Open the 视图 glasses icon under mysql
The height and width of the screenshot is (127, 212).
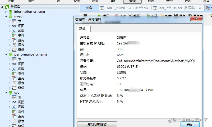tap(14, 26)
